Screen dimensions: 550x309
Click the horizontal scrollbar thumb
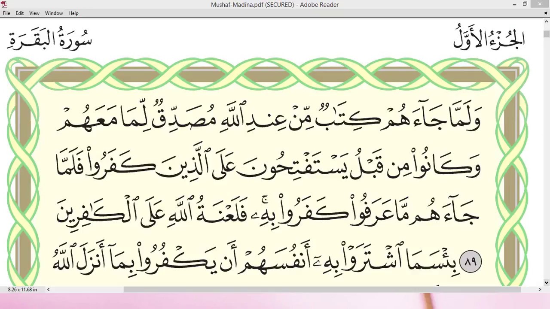tap(322, 290)
